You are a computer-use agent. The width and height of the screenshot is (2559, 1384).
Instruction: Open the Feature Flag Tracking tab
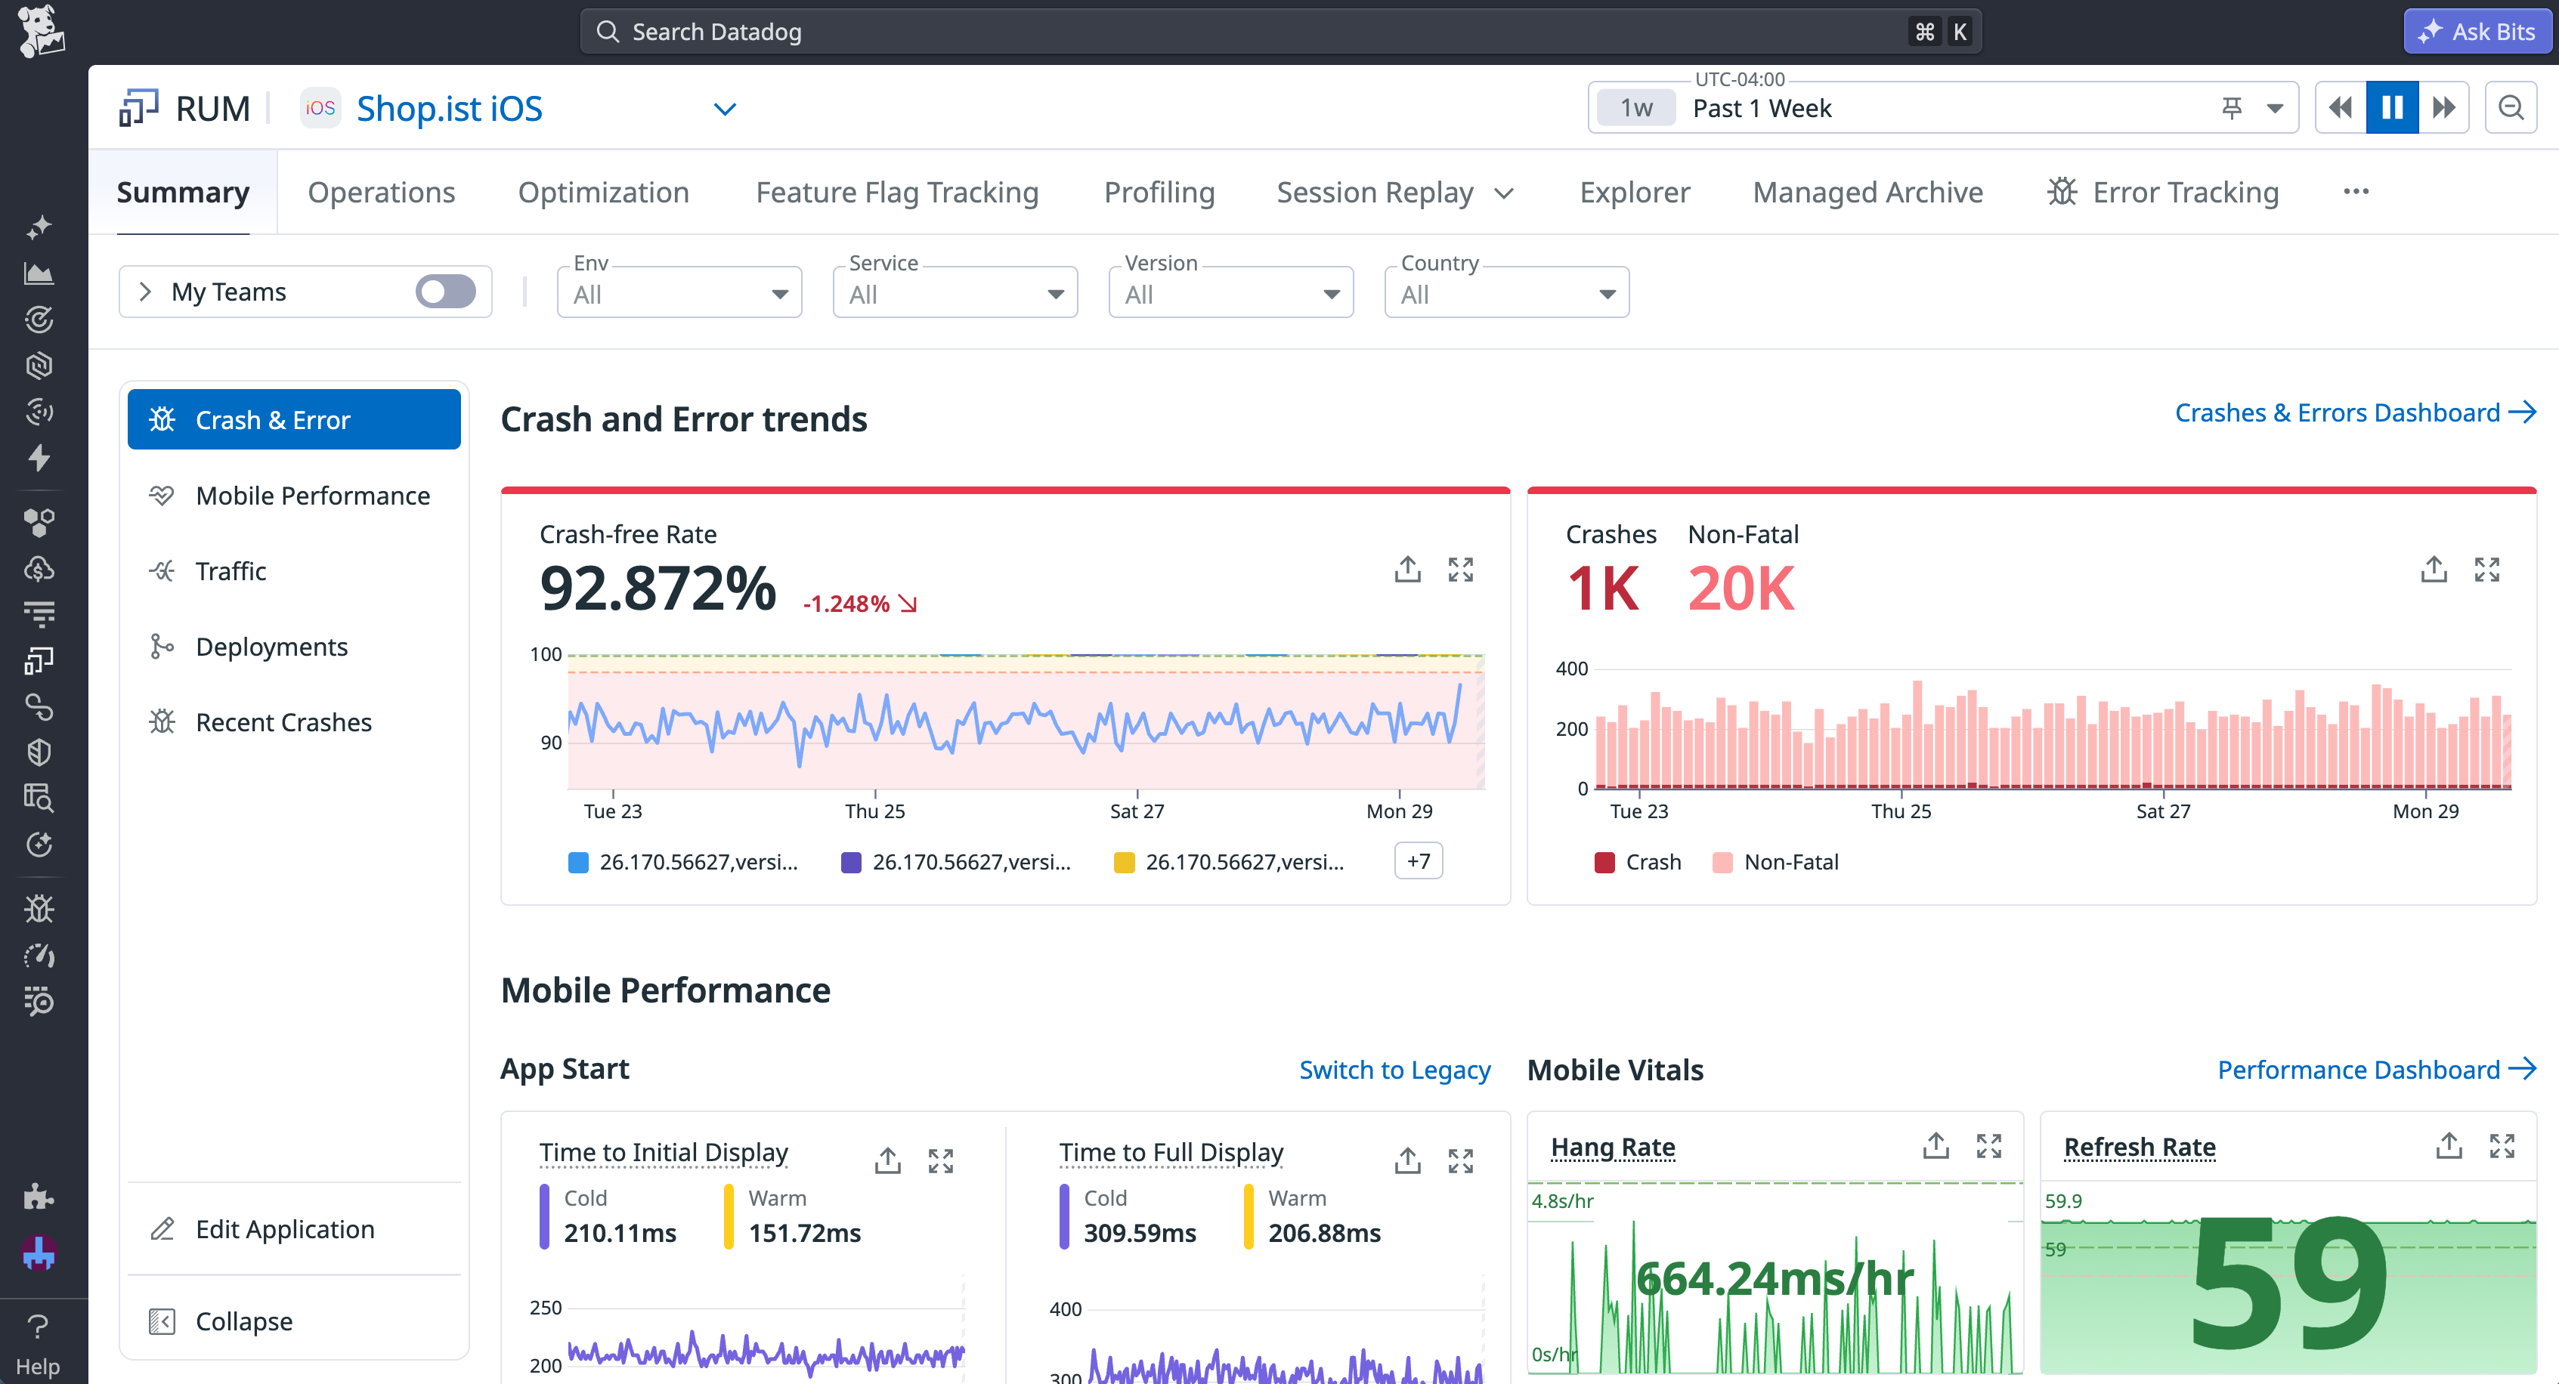tap(897, 193)
